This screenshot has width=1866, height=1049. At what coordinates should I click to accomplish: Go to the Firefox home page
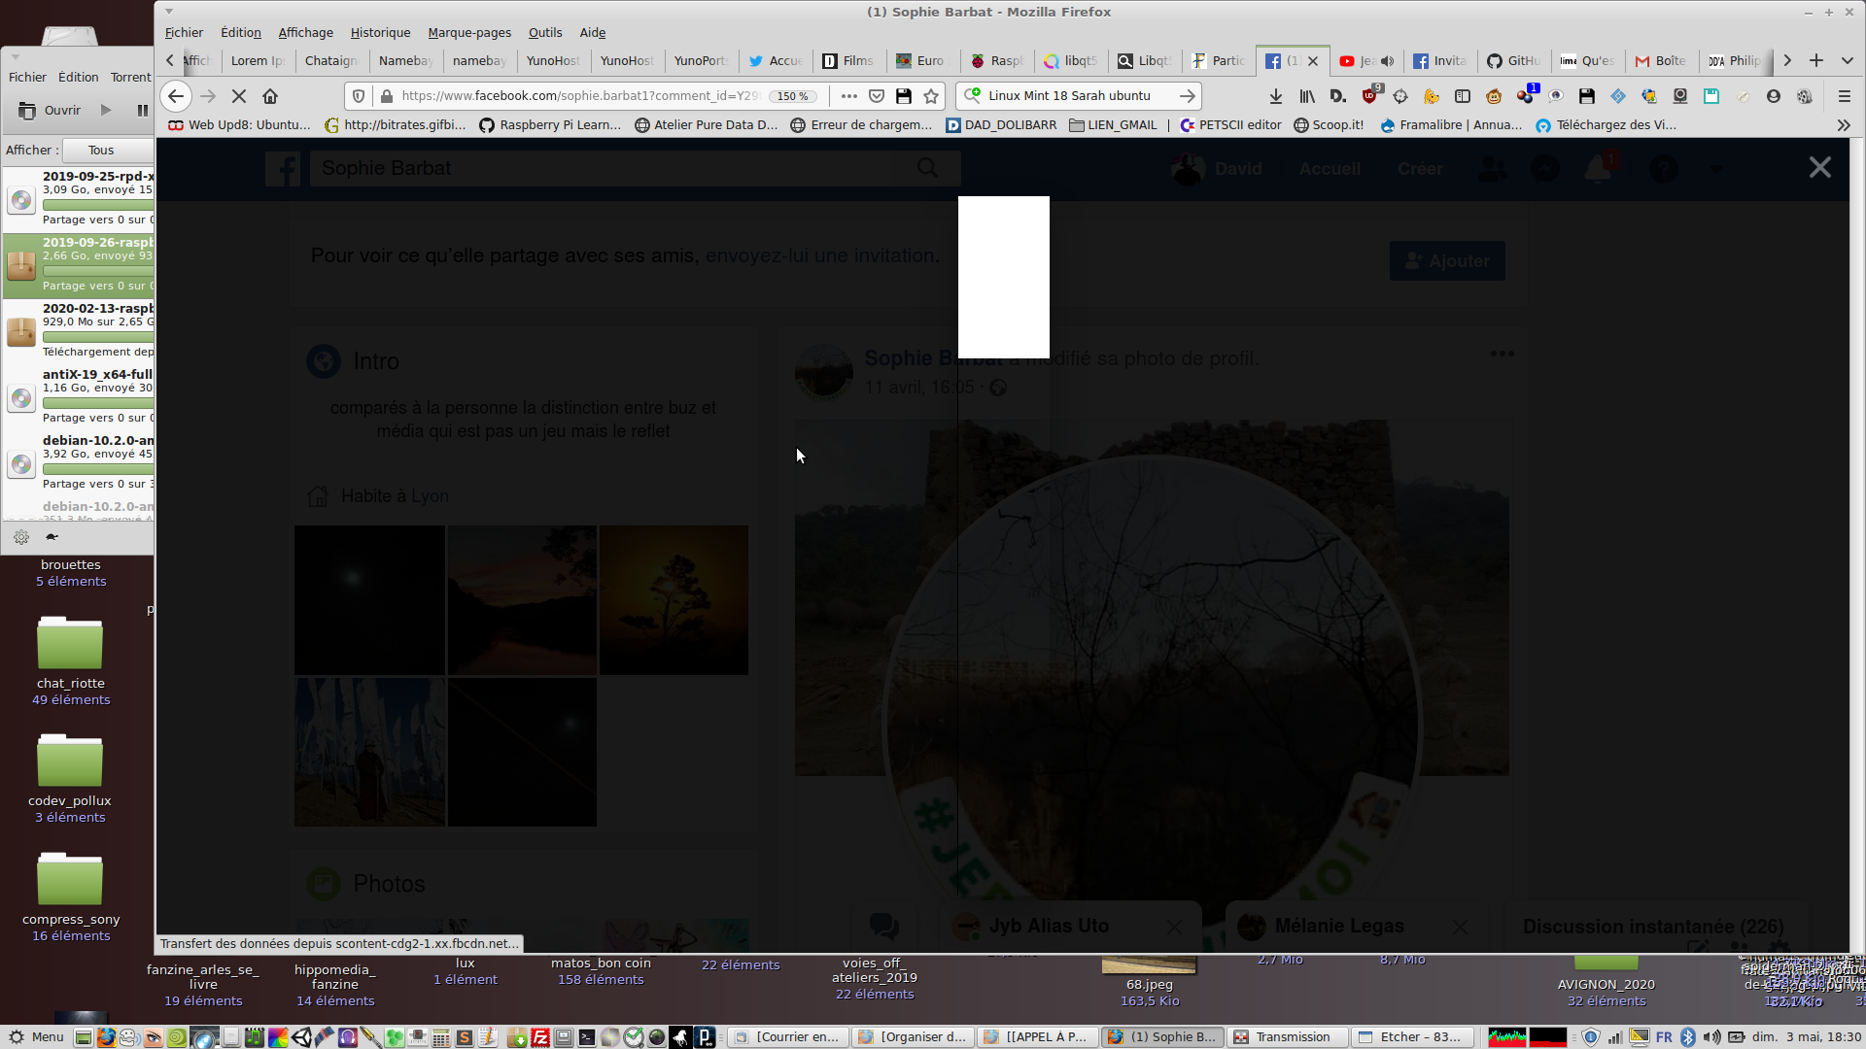(x=270, y=96)
